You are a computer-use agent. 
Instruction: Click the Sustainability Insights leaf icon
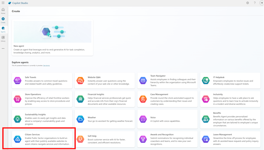tap(17, 119)
